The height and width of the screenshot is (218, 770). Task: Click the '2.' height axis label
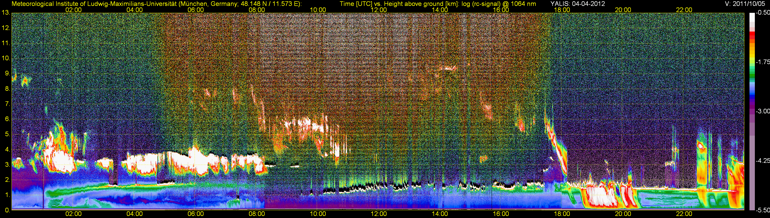point(7,180)
